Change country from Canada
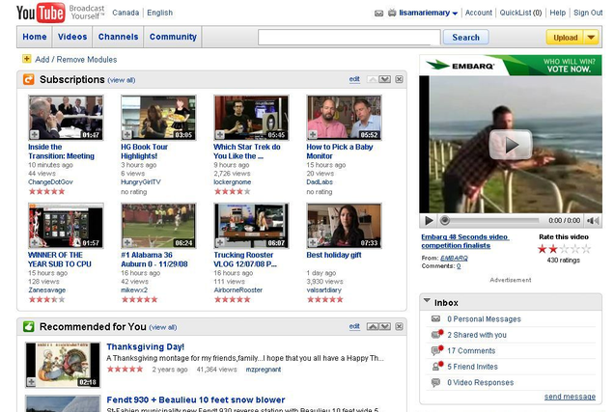This screenshot has height=412, width=614. tap(126, 13)
